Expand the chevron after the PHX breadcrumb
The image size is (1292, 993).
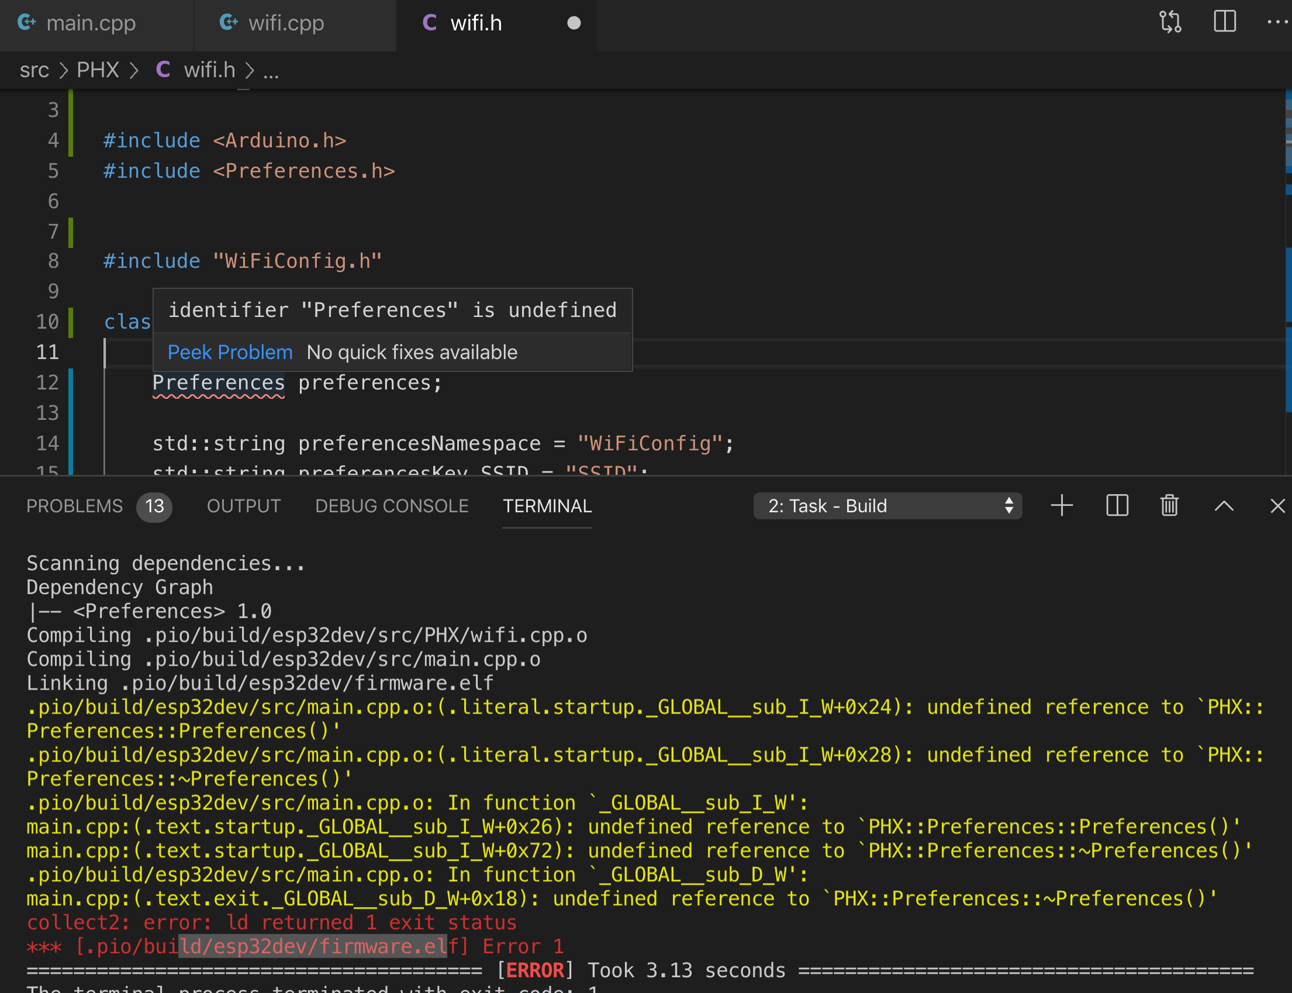134,71
